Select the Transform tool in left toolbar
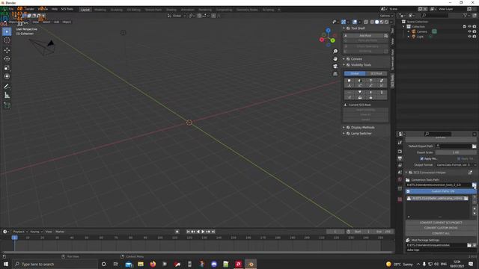 [7, 76]
